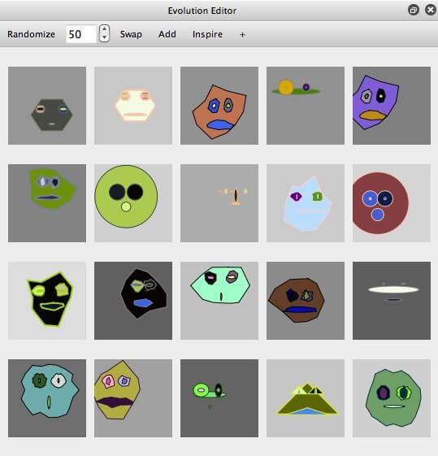
Task: Select the dark green blurry face thumbnail
Action: pyautogui.click(x=47, y=203)
